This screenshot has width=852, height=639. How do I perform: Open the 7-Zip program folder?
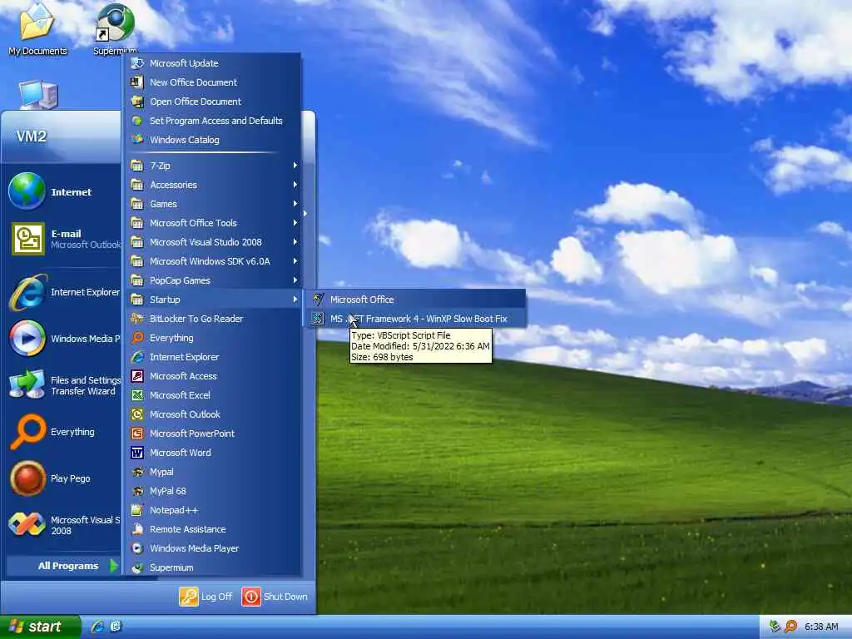(x=212, y=166)
